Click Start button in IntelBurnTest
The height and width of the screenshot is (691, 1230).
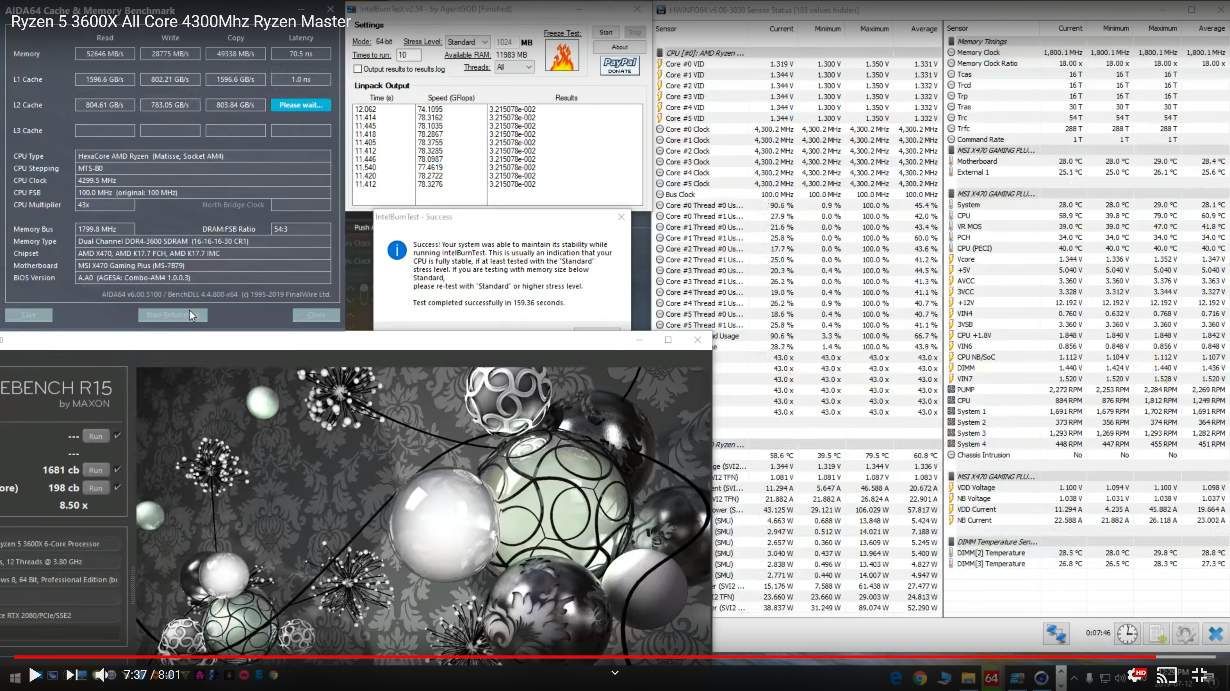click(x=606, y=32)
